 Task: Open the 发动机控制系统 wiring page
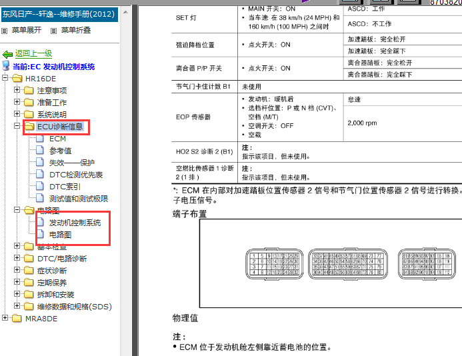point(75,223)
